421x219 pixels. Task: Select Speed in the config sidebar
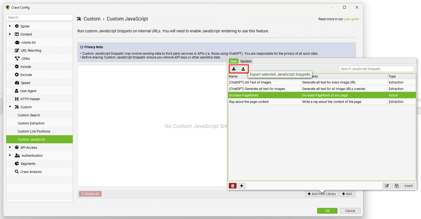25,83
